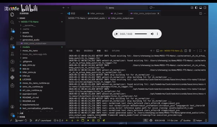
Task: Create a new terminal with plus icon
Action: tap(151, 51)
